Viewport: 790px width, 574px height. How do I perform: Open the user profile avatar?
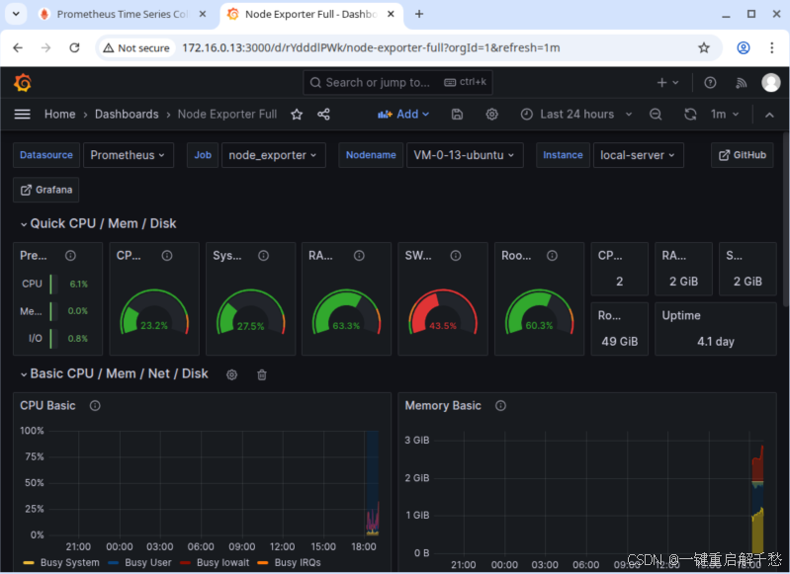pyautogui.click(x=771, y=83)
